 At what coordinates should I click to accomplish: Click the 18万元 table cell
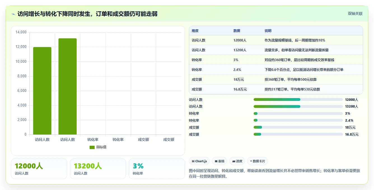239,80
